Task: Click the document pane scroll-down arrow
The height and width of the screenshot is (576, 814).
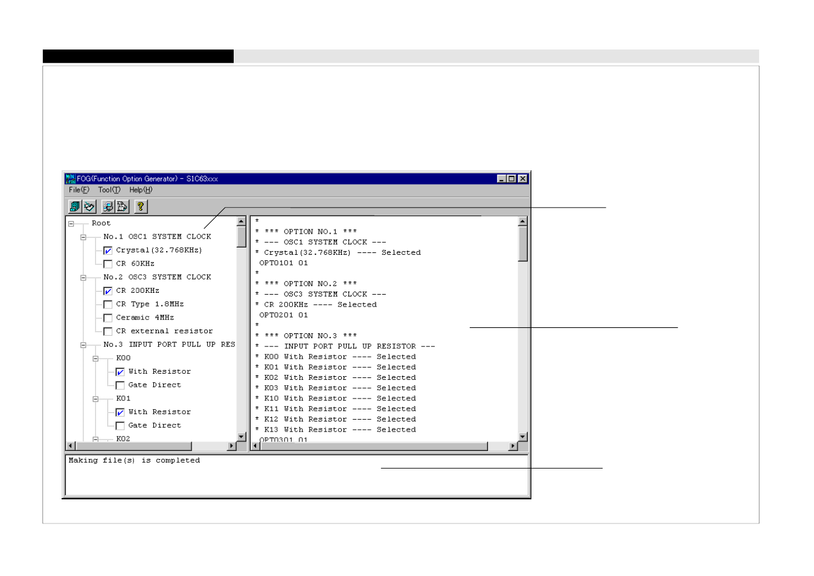Action: click(523, 437)
